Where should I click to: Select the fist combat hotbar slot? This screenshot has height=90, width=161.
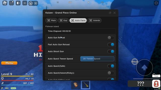coord(76,85)
